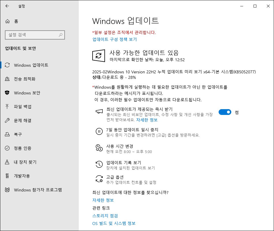The width and height of the screenshot is (274, 231).
Task: Click the 정품 인증 checkmark icon
Action: (x=7, y=148)
